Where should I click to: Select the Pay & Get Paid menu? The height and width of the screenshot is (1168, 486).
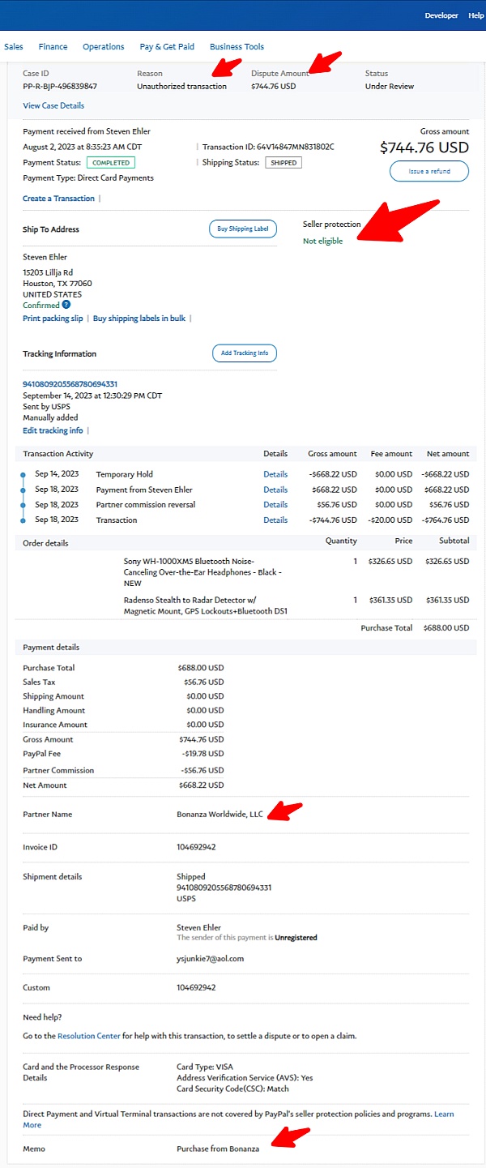click(x=167, y=47)
